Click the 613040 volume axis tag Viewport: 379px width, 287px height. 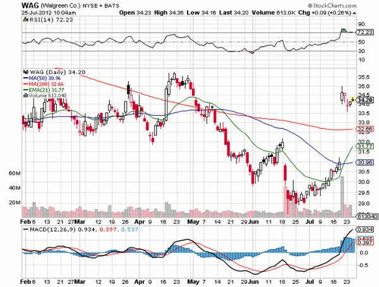tap(366, 216)
